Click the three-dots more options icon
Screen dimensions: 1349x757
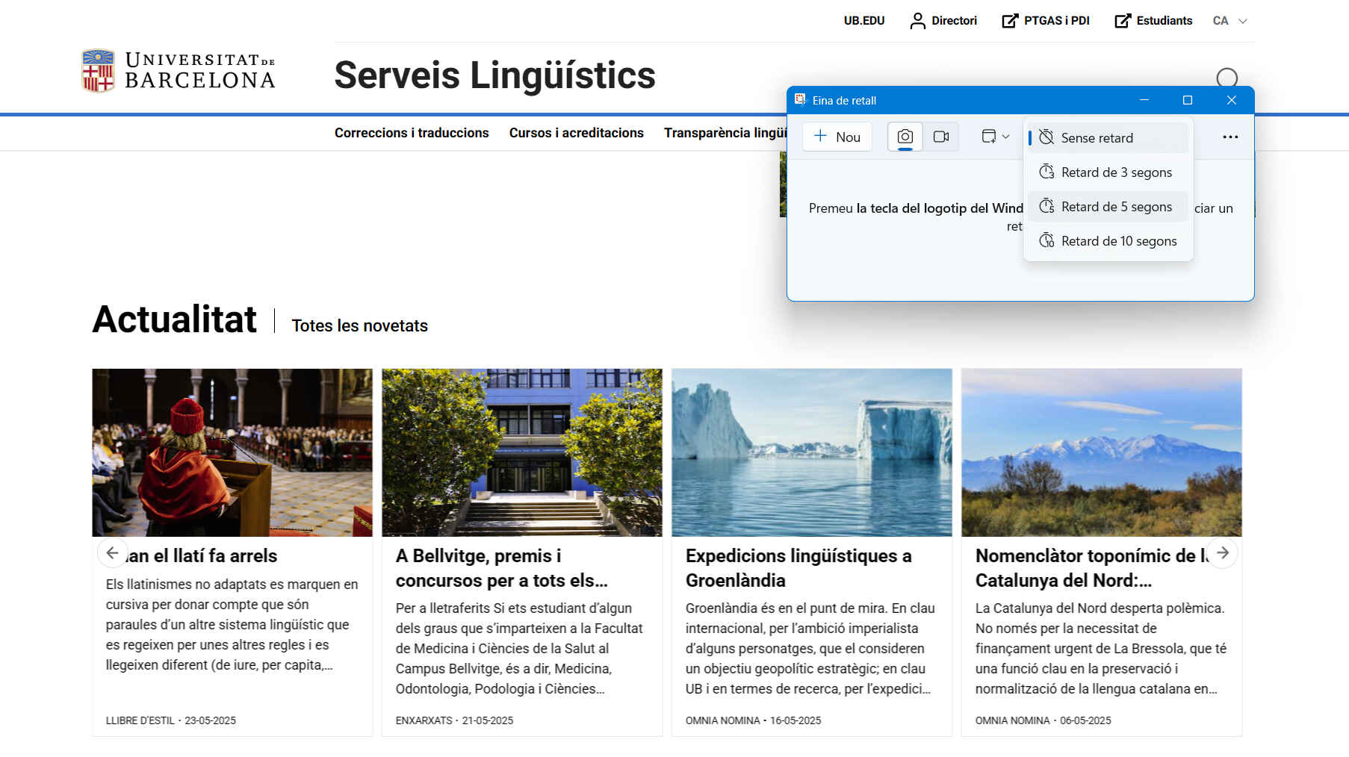(x=1230, y=137)
